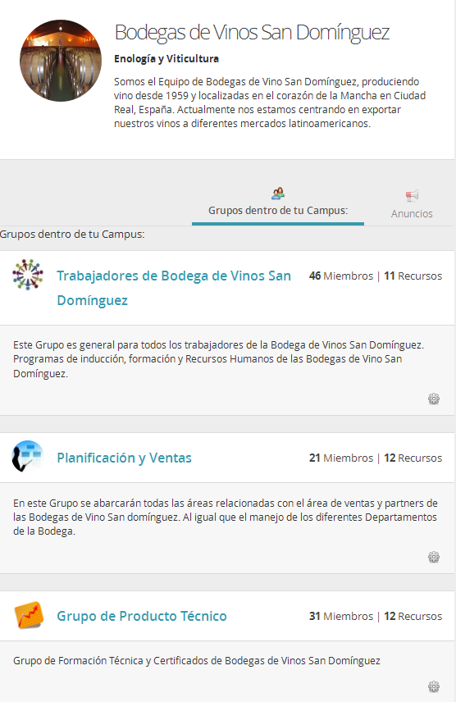
Task: Click the Bodegas de Vinos San Domínguez title
Action: click(x=252, y=33)
